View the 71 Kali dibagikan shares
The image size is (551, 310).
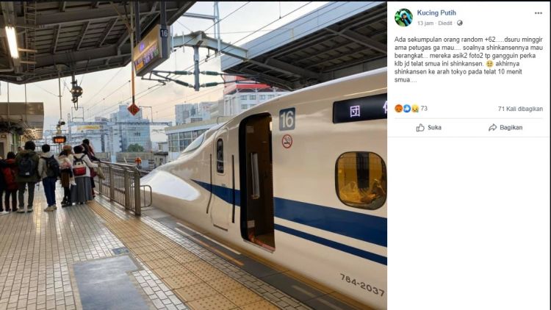(x=520, y=109)
